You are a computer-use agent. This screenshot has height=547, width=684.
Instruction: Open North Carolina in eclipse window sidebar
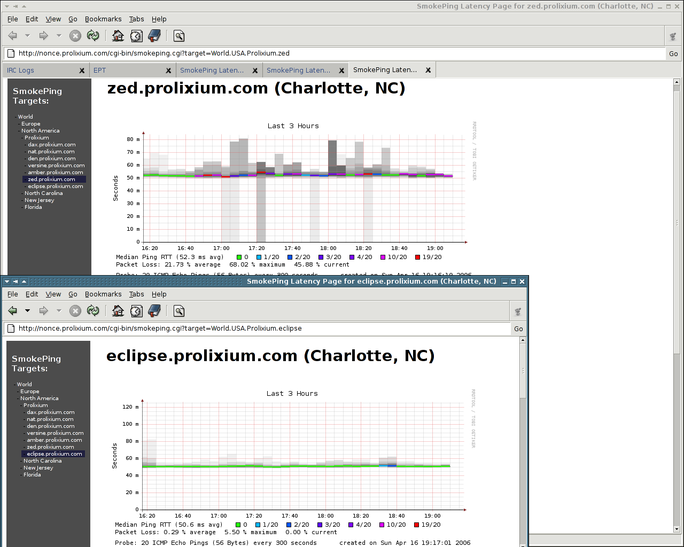click(x=43, y=461)
